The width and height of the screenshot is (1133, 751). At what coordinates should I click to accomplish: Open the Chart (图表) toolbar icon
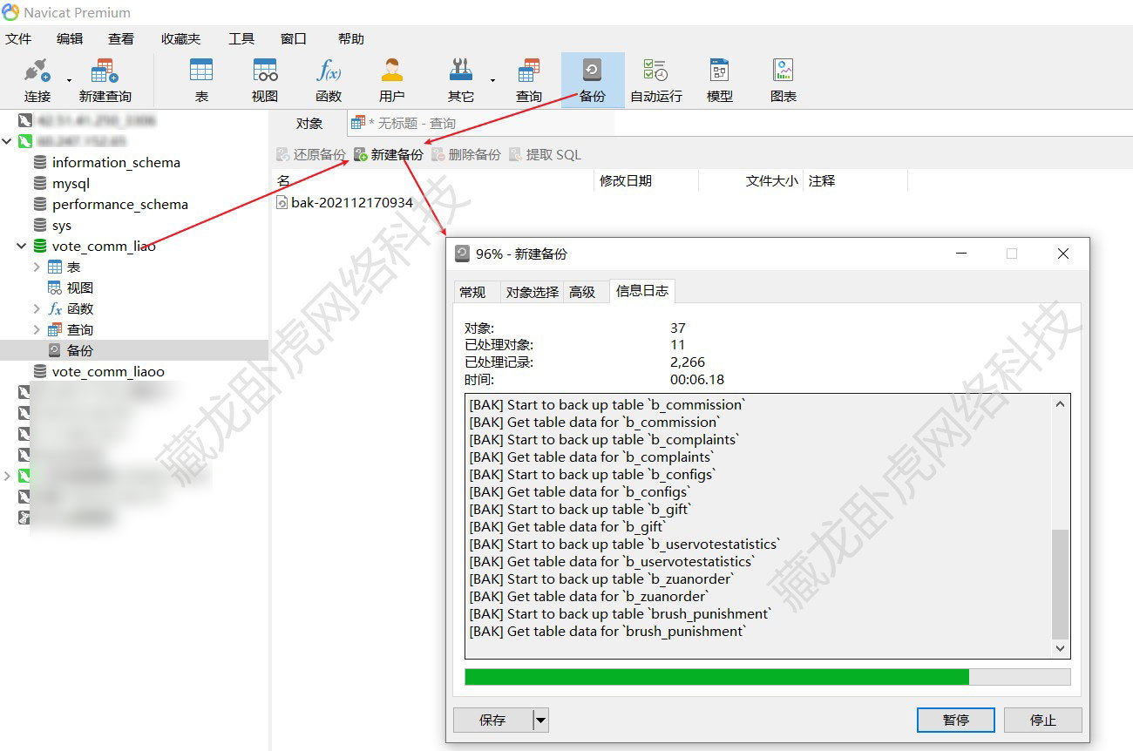[784, 80]
